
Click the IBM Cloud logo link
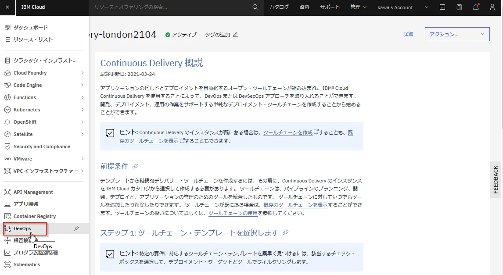coord(33,7)
